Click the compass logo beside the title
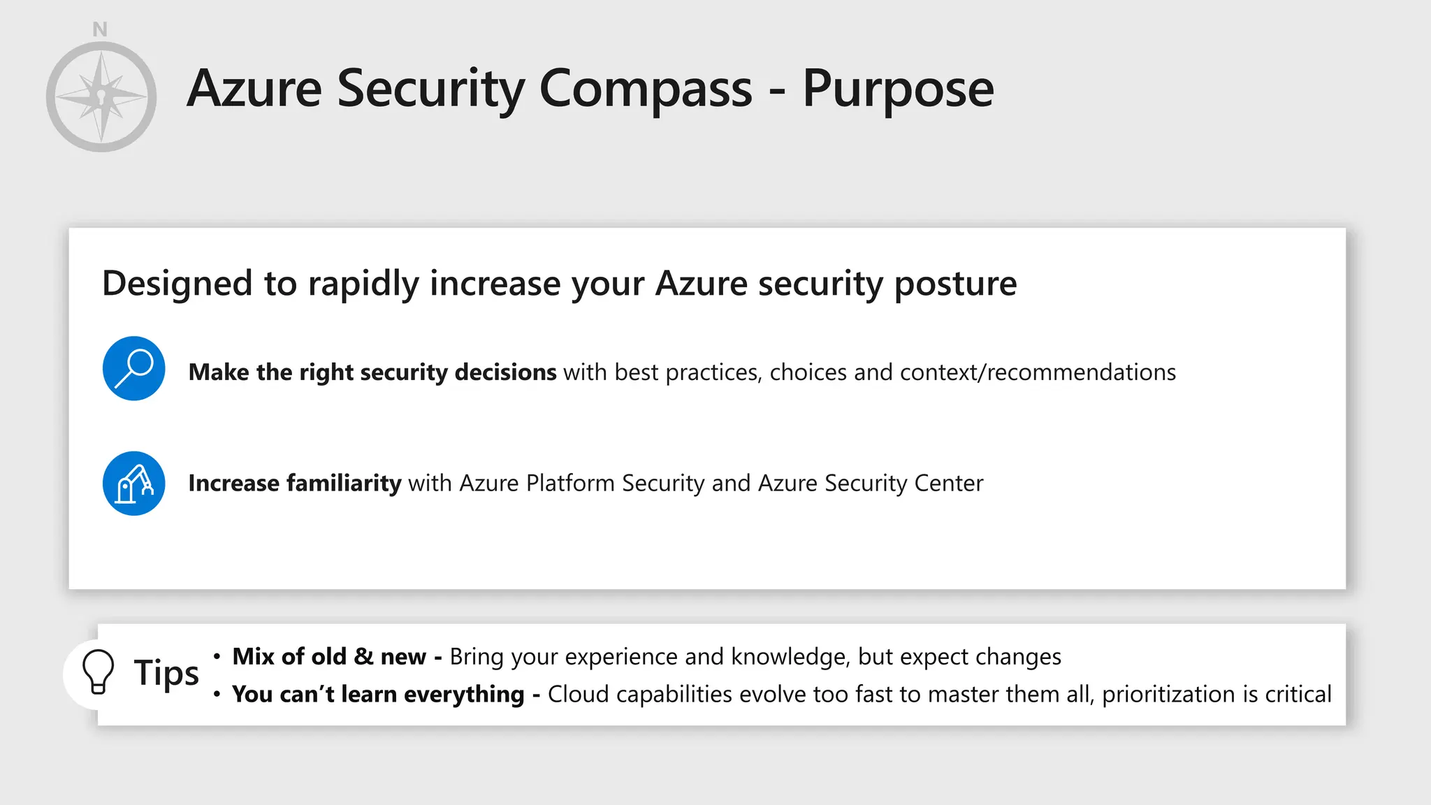Screen dimensions: 1431x805 (101, 96)
